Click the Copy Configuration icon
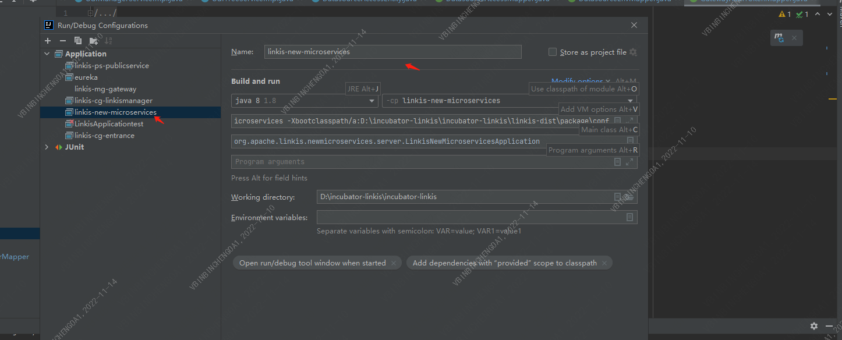The image size is (842, 340). 78,41
